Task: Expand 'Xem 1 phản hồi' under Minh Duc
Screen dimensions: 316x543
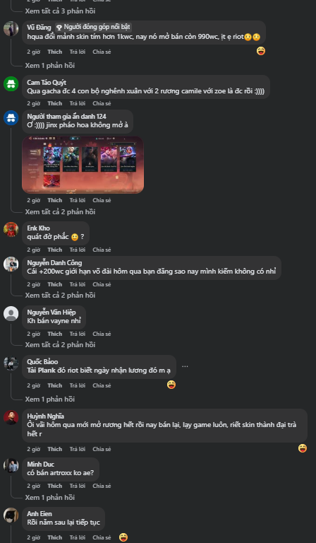Action: pos(50,497)
